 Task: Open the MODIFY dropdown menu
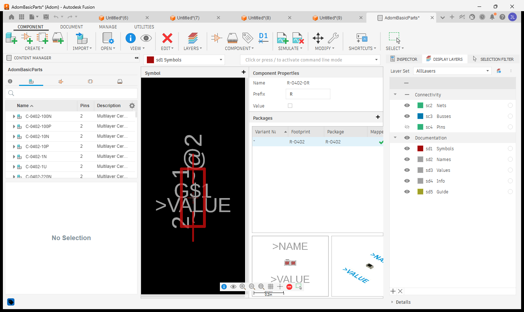(325, 48)
